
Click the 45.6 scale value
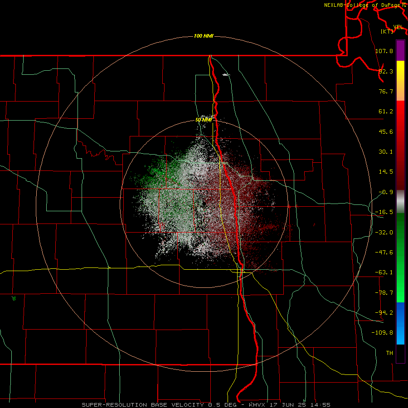pos(386,131)
